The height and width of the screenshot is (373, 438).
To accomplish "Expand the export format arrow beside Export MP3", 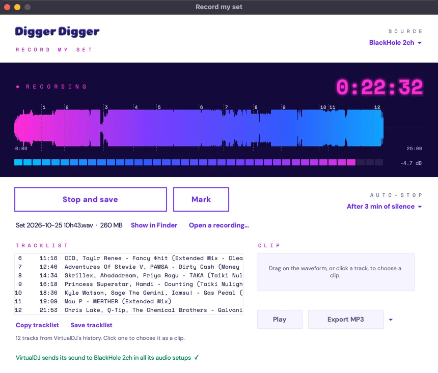I will click(x=391, y=320).
